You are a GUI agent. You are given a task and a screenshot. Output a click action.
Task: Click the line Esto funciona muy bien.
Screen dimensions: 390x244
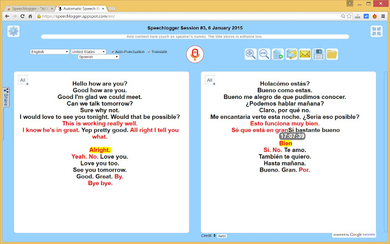(x=285, y=123)
